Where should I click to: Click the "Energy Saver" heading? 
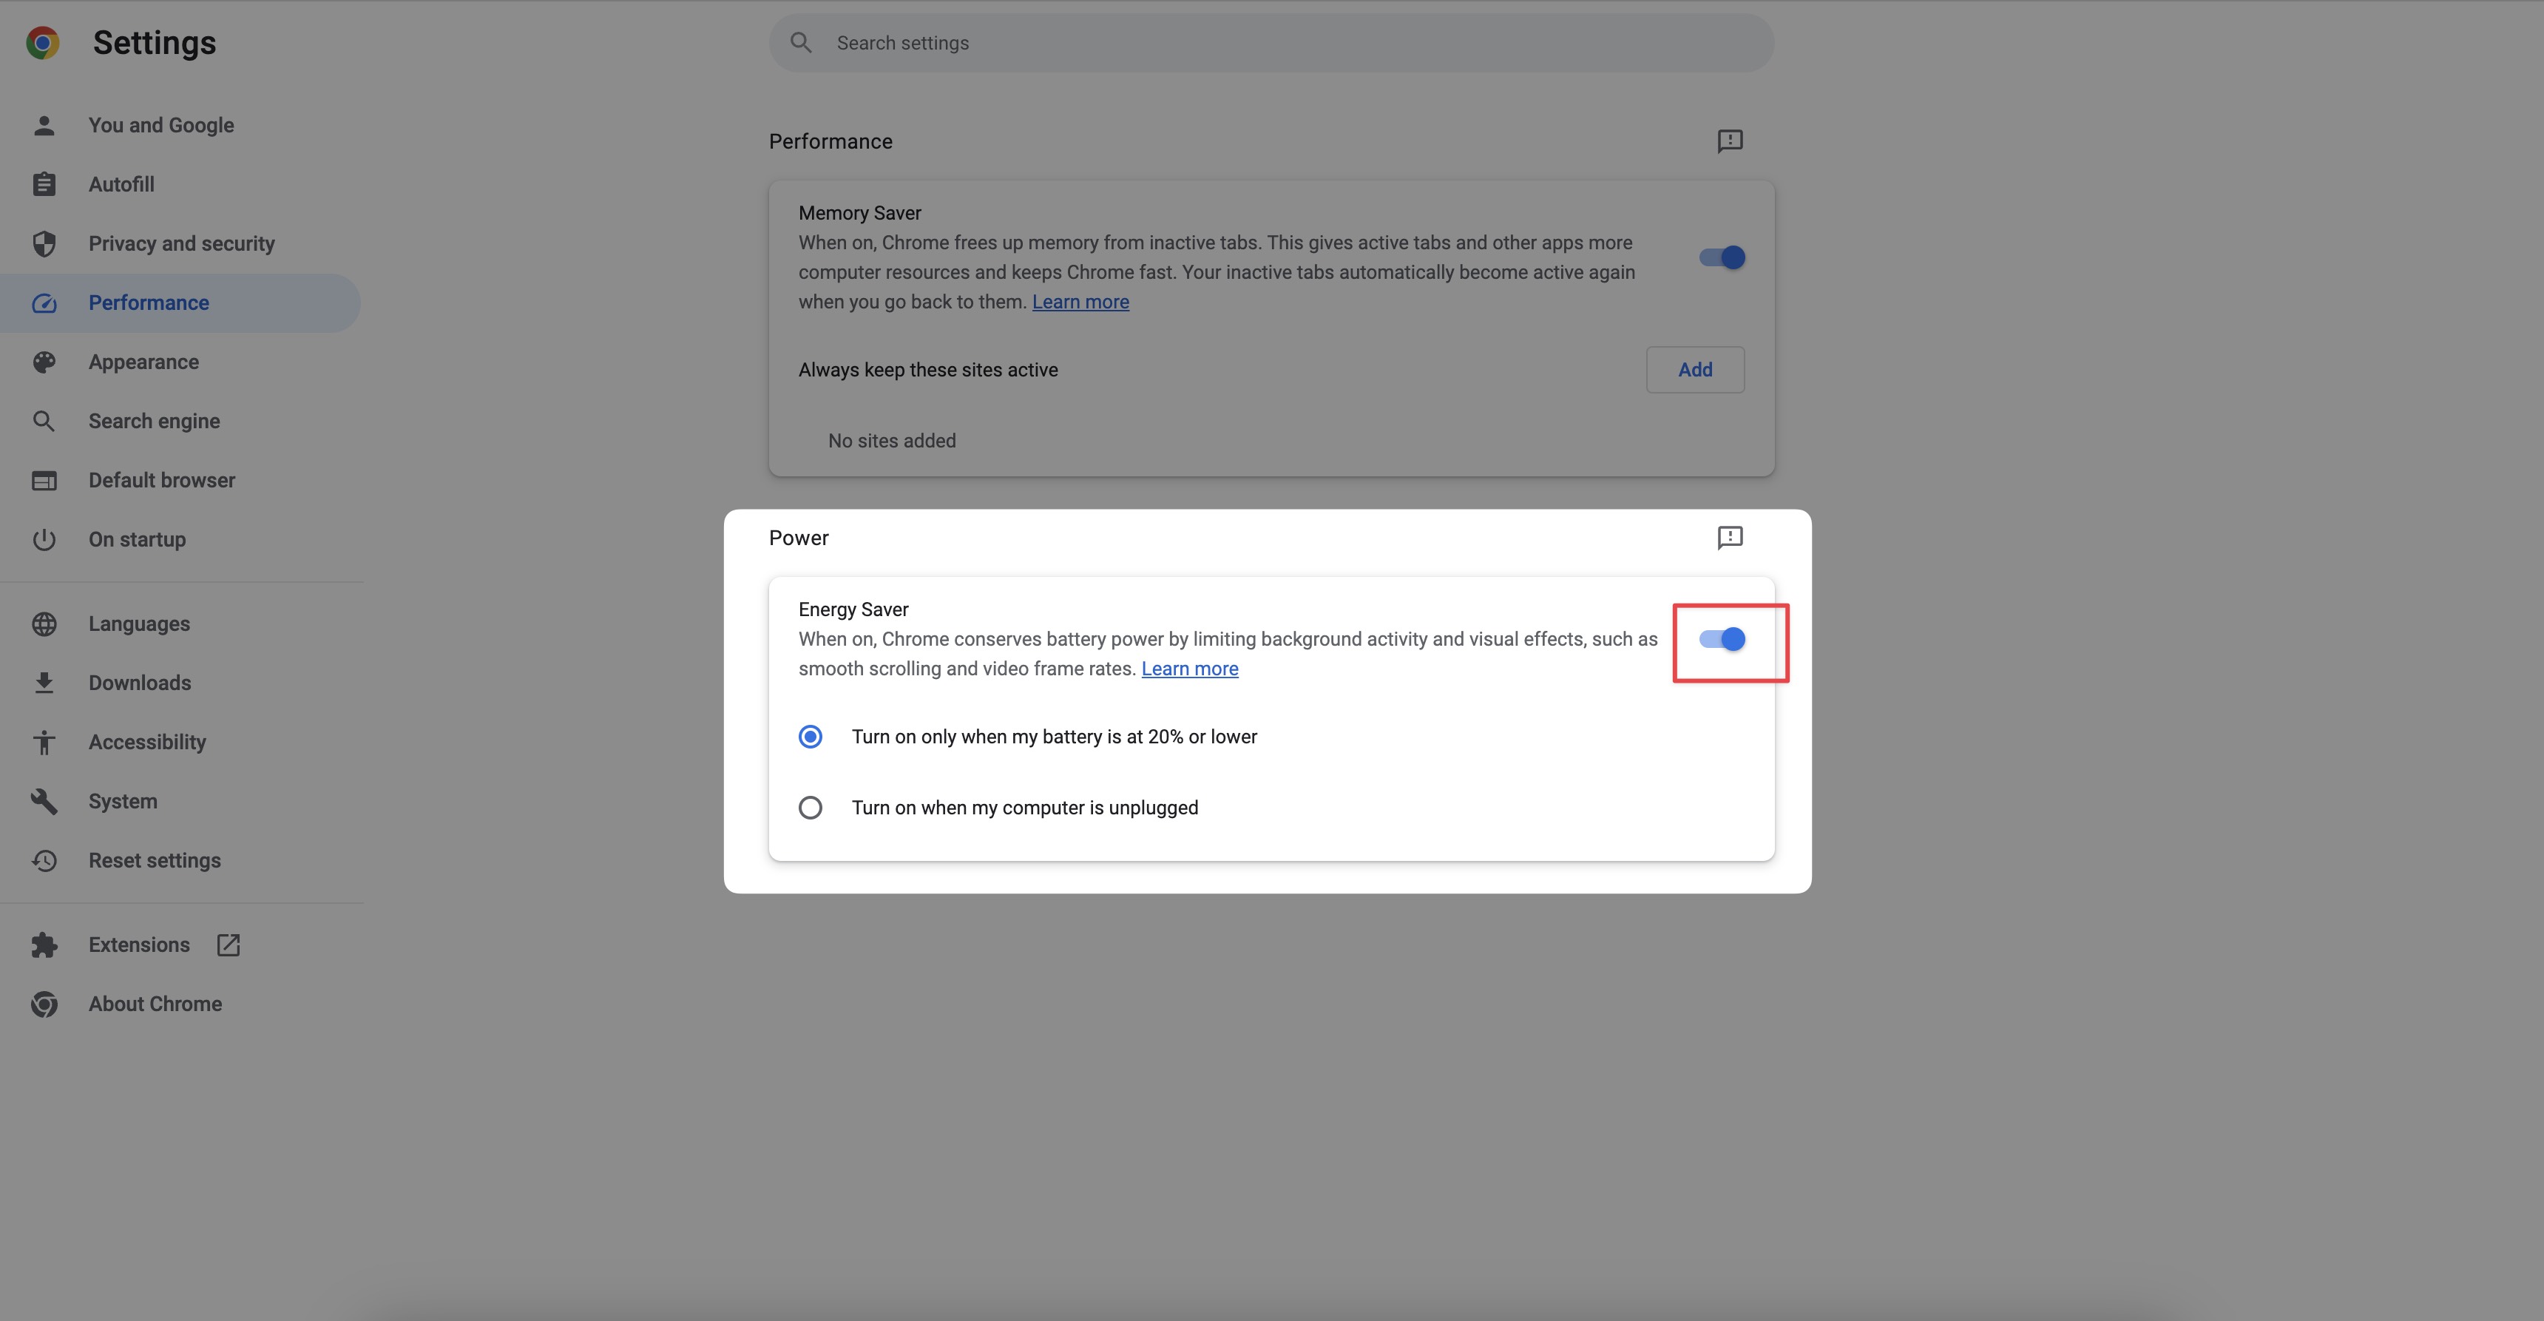coord(853,609)
